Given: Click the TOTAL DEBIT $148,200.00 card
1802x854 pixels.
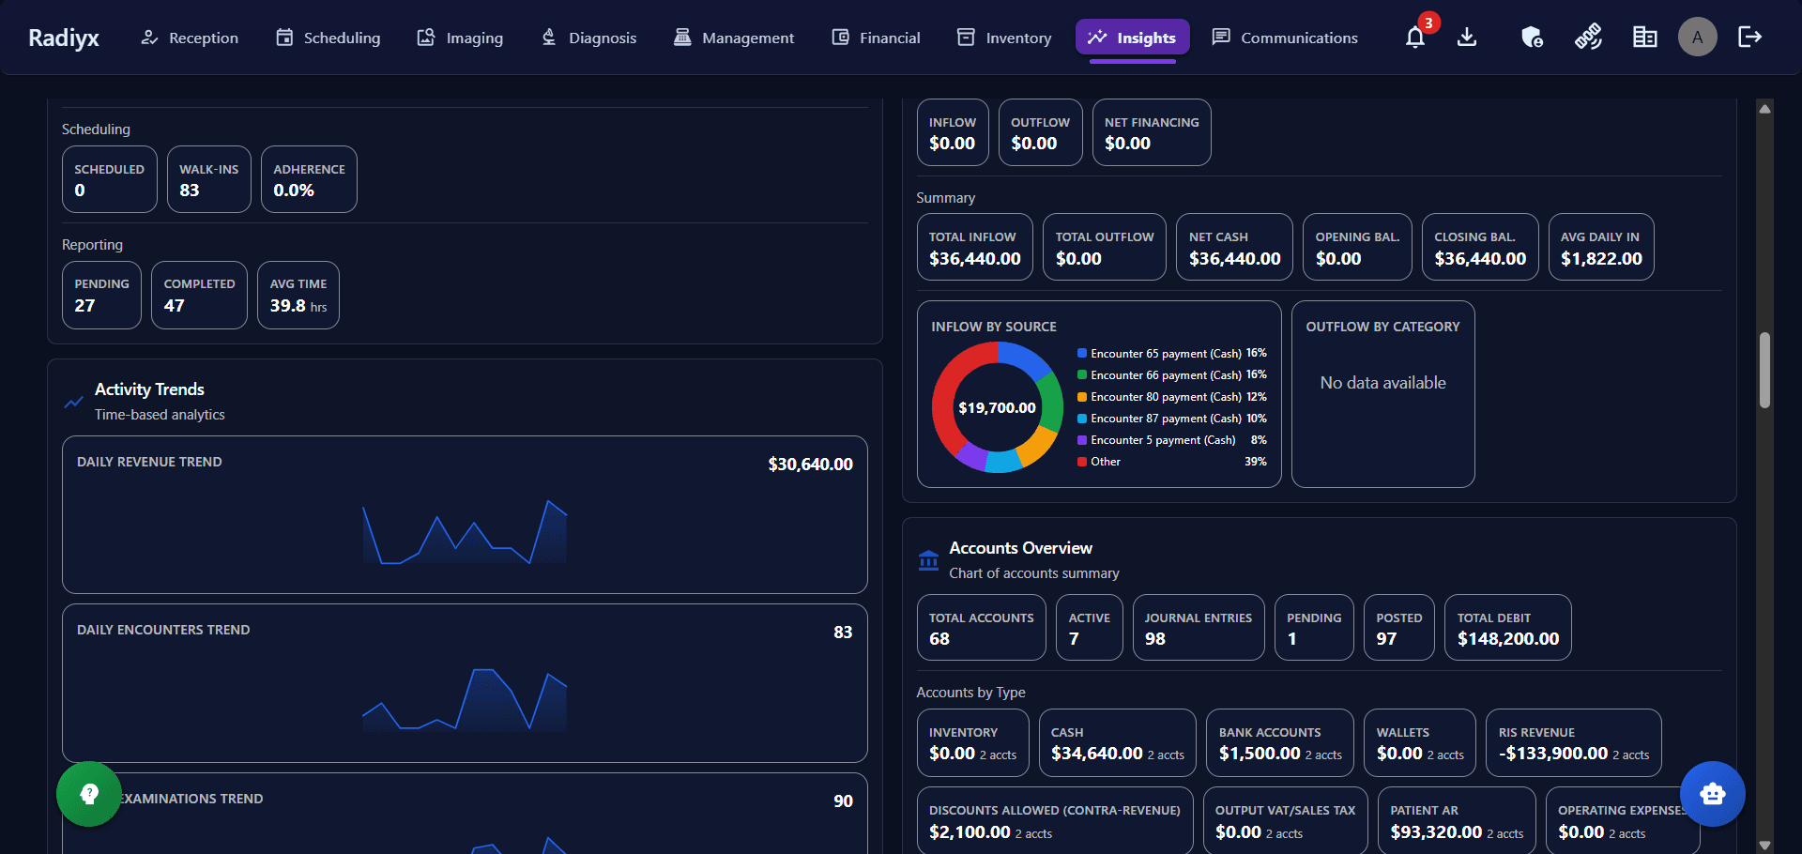Looking at the screenshot, I should (x=1508, y=627).
